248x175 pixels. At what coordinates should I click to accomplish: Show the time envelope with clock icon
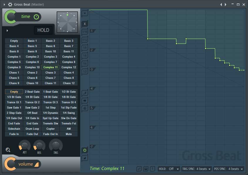point(85,150)
